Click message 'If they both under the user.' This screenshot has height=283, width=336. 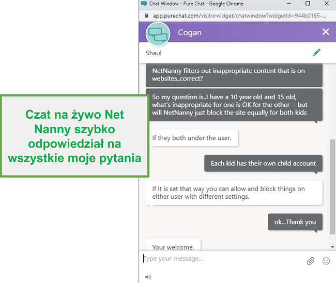point(192,138)
